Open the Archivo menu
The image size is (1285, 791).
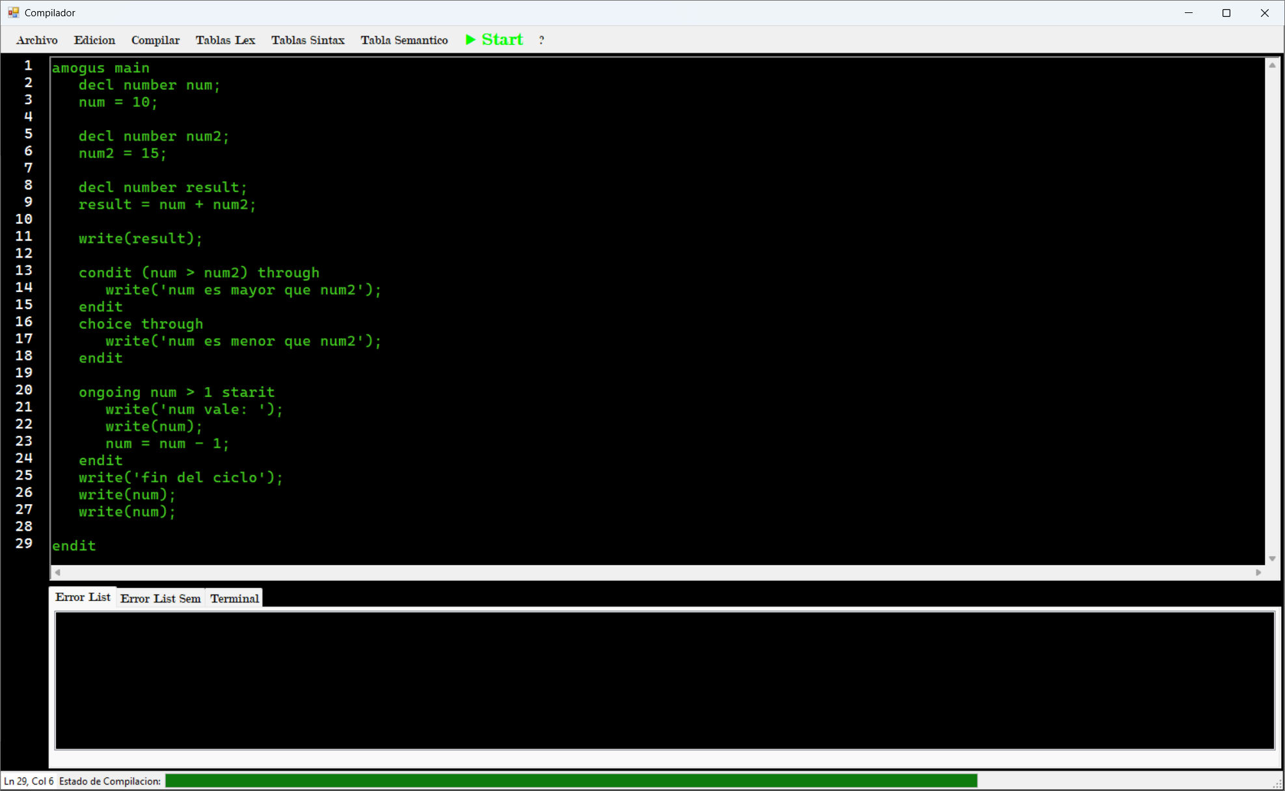click(36, 40)
